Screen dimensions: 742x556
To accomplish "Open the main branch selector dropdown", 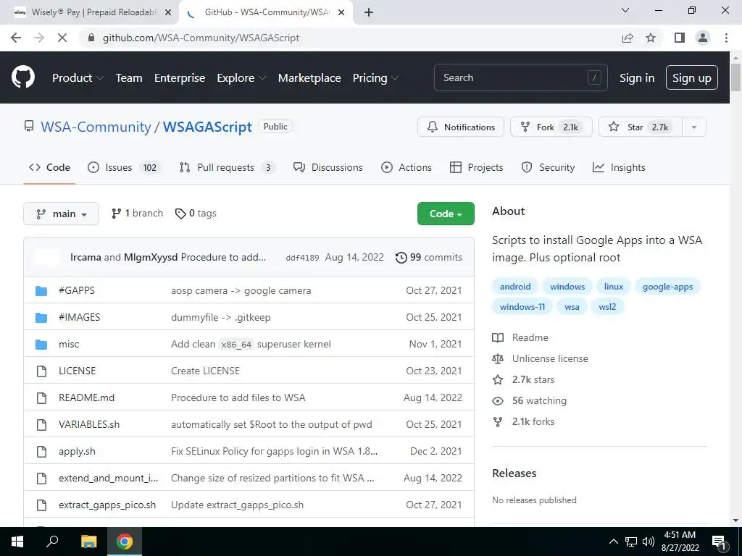I will pos(61,214).
